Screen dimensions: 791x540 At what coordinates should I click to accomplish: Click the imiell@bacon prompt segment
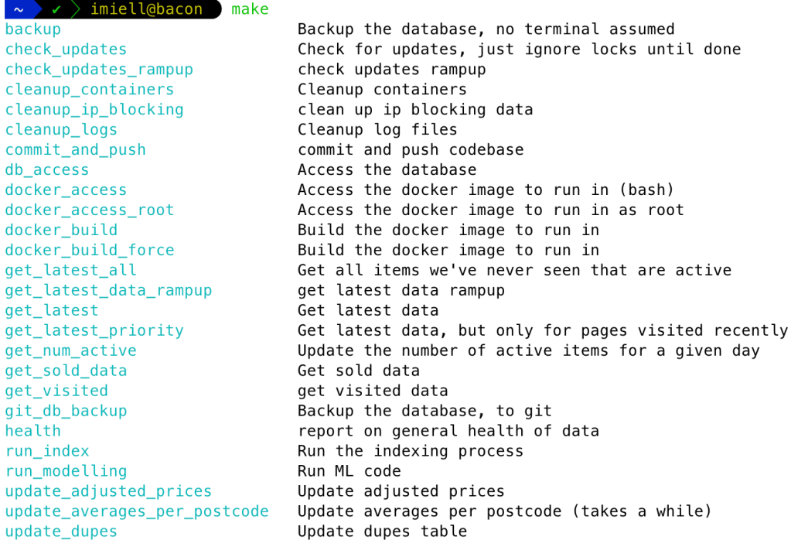(x=146, y=10)
